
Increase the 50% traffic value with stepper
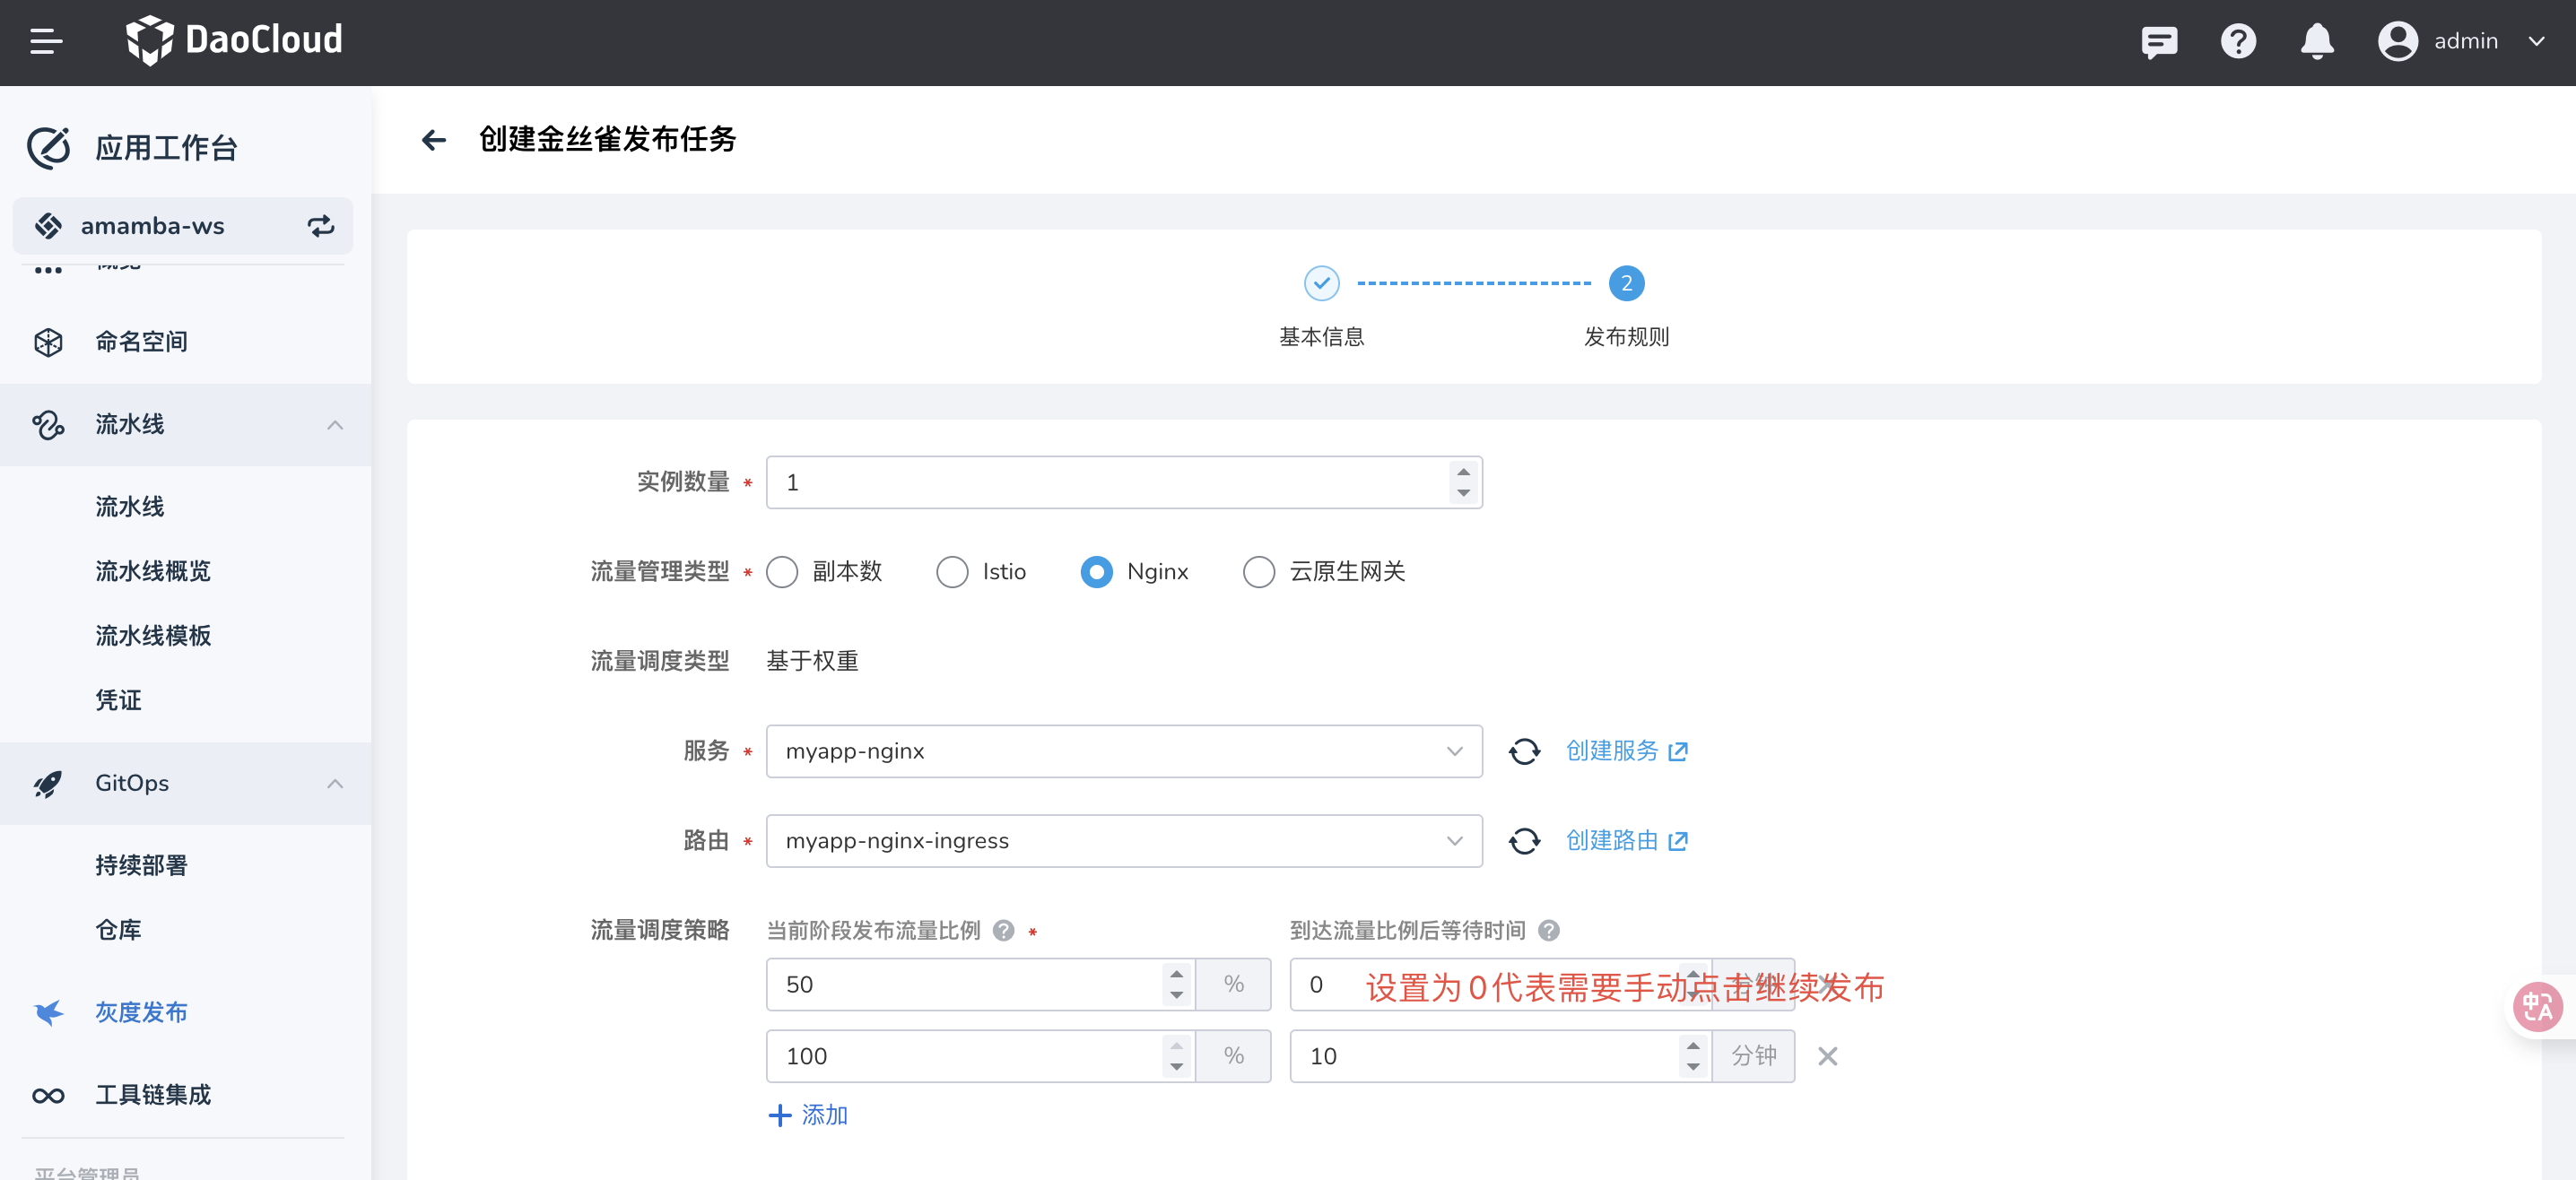[x=1176, y=973]
